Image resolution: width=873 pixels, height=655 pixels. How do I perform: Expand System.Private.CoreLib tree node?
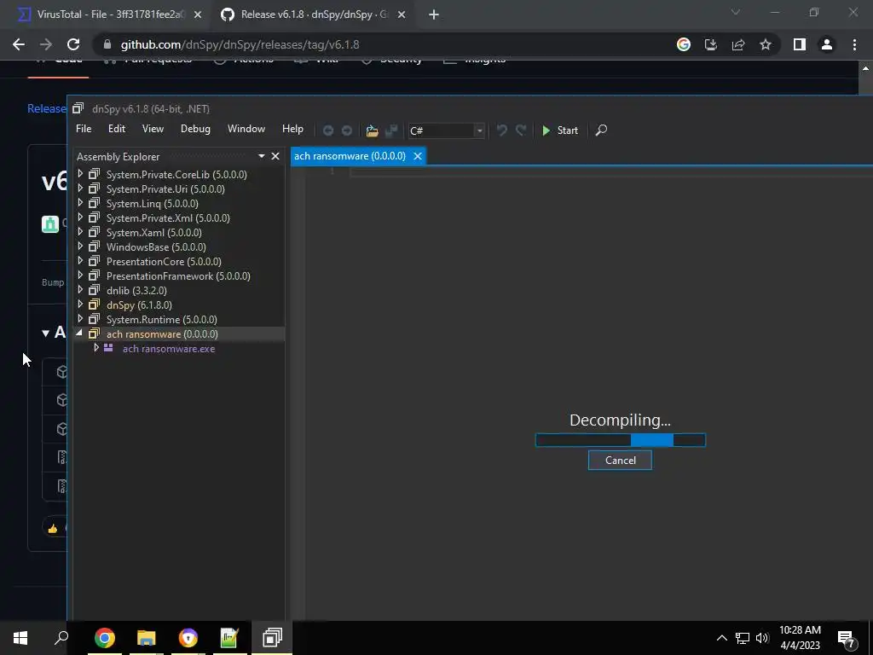coord(80,174)
